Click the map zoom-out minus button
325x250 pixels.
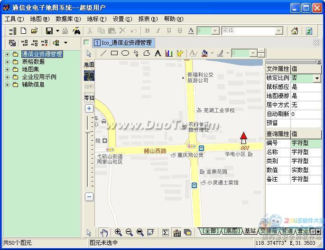pyautogui.click(x=89, y=197)
